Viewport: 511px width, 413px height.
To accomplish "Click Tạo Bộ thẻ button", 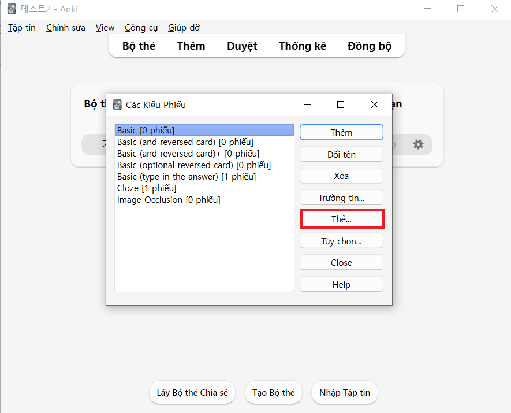I will [274, 392].
